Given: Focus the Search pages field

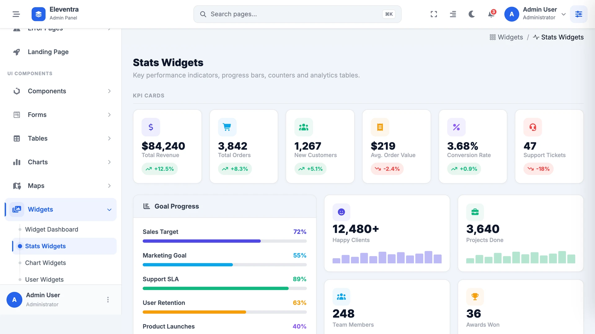Looking at the screenshot, I should click(297, 14).
